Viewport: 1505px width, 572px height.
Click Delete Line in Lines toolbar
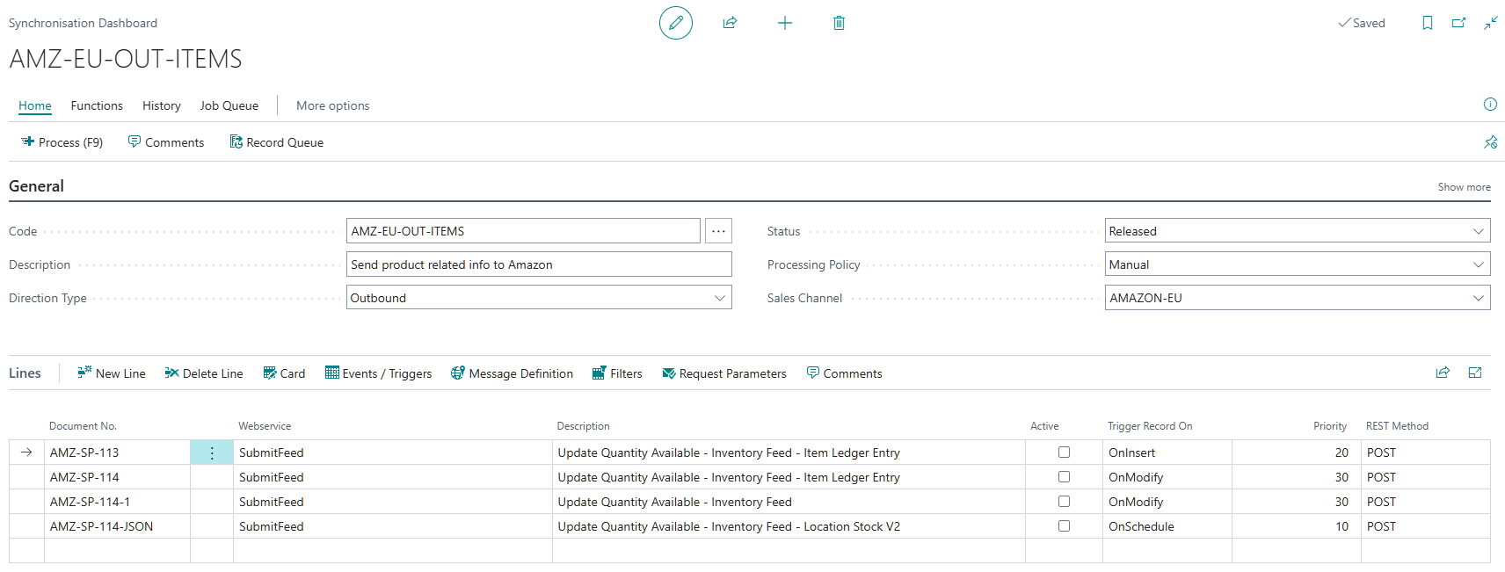[204, 373]
